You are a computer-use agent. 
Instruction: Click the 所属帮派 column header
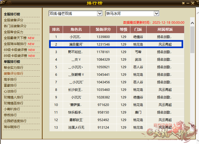(165, 29)
